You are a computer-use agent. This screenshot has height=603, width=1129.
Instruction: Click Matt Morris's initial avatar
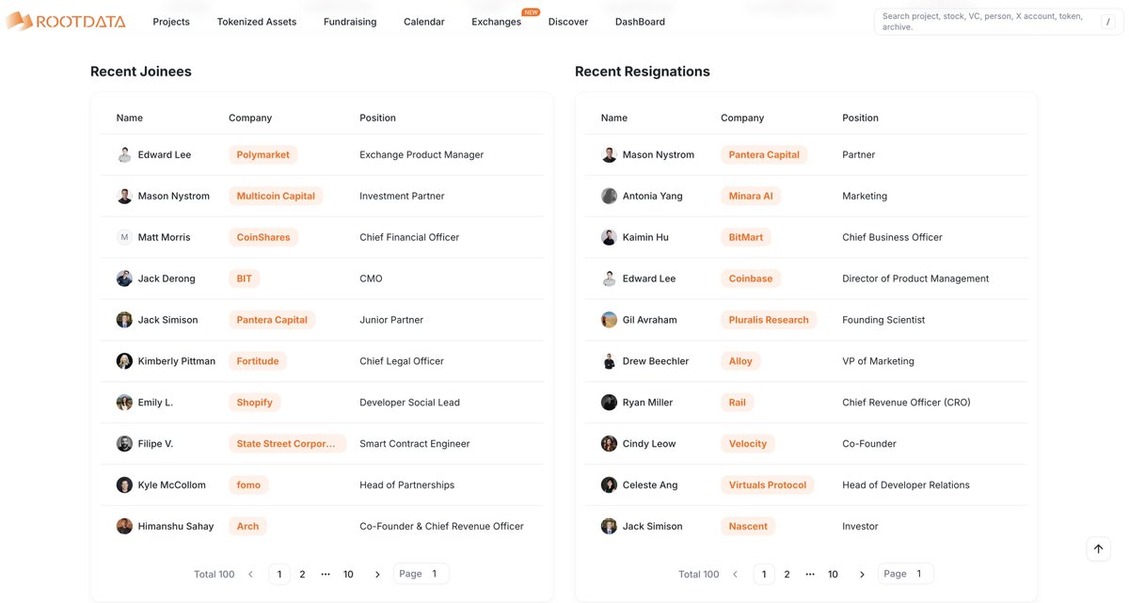124,238
